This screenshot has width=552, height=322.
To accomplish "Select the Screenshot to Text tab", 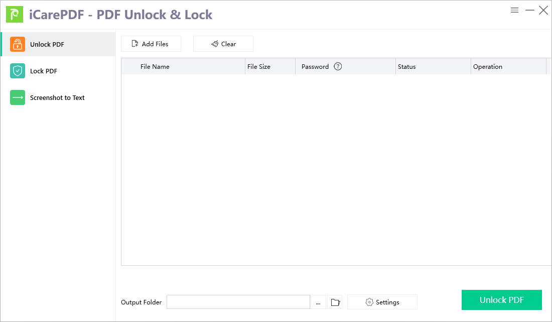I will 58,97.
